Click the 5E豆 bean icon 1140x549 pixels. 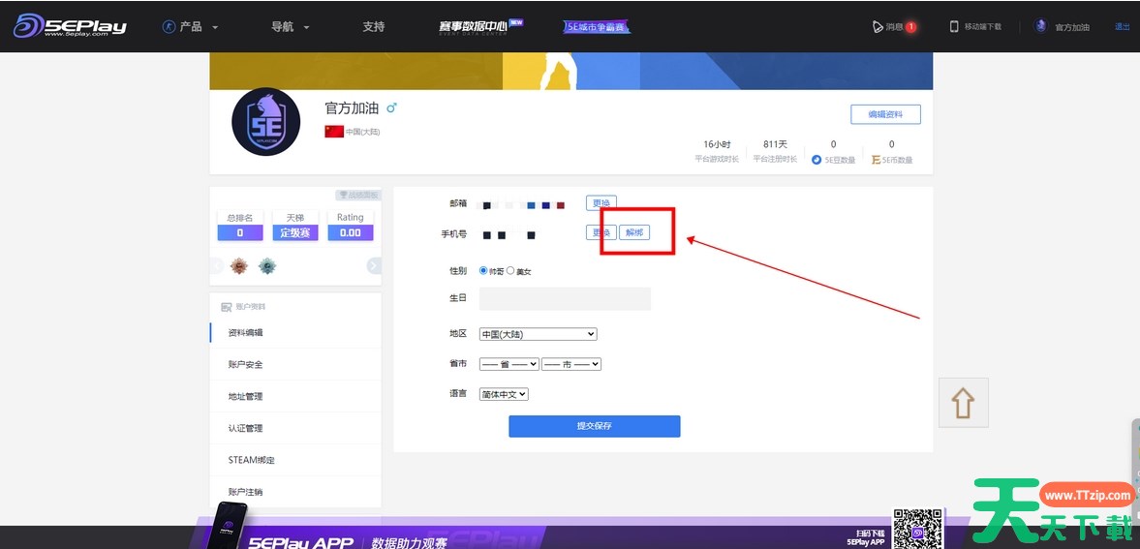[816, 160]
